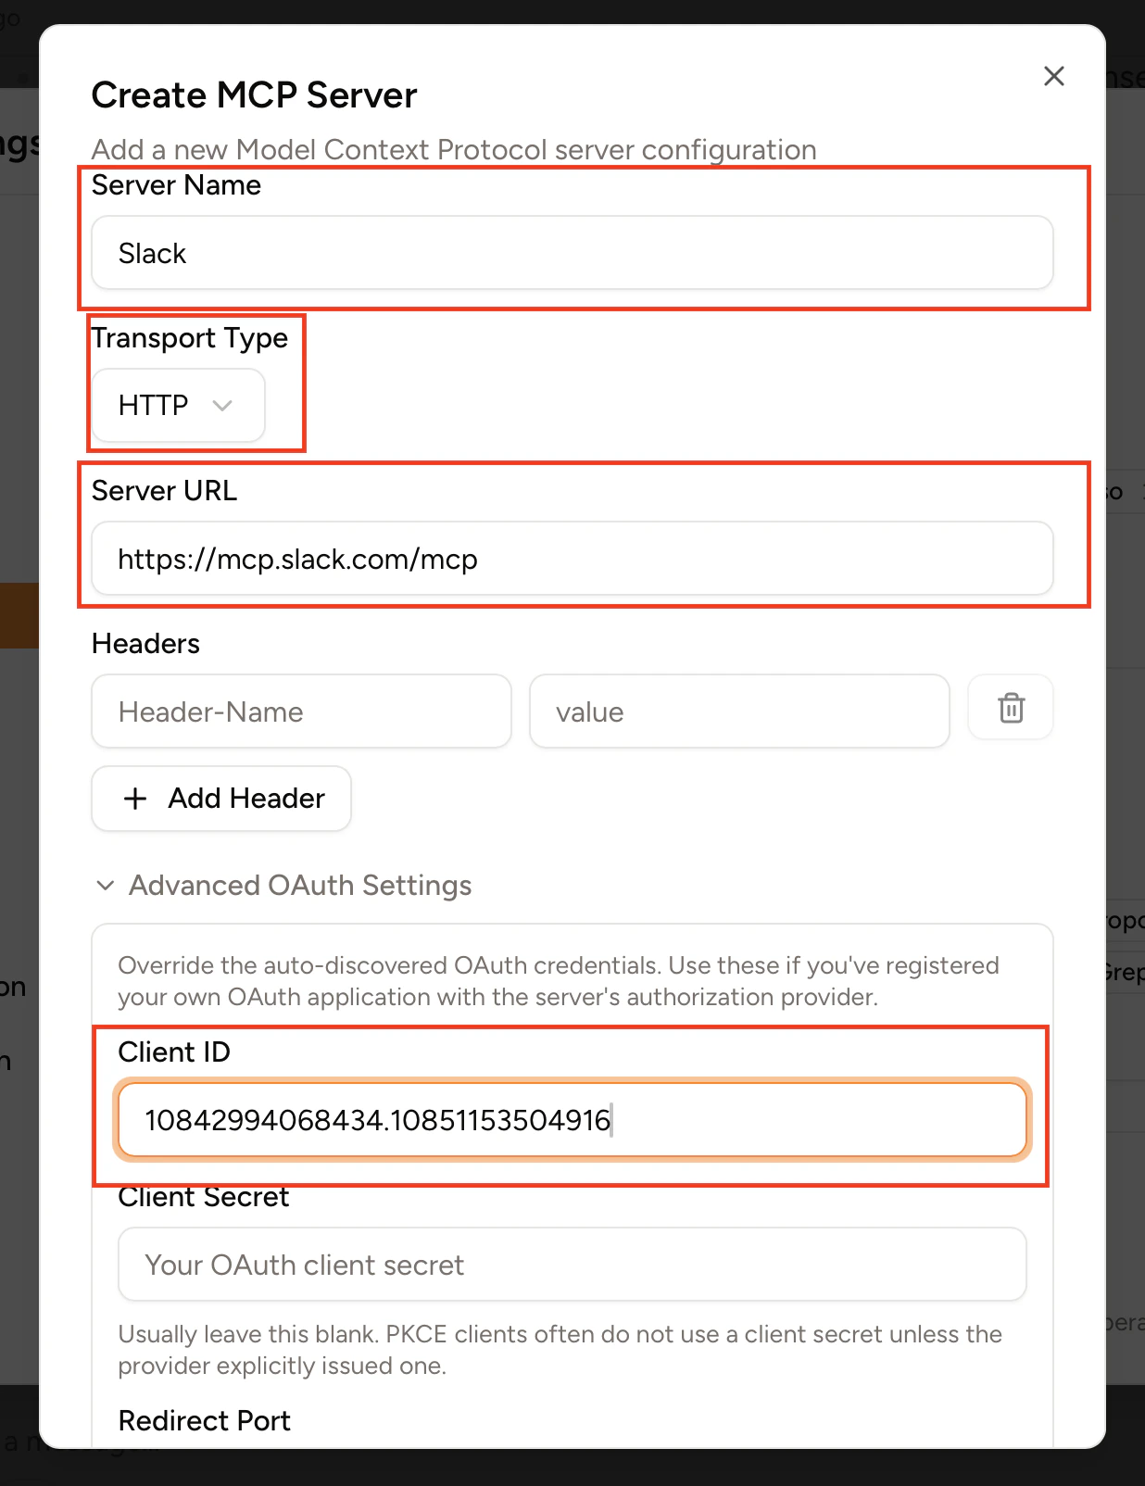Click the Create MCP Server title text
Viewport: 1145px width, 1486px height.
point(254,95)
